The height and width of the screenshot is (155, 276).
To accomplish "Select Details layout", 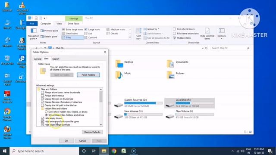I will coord(112,34).
